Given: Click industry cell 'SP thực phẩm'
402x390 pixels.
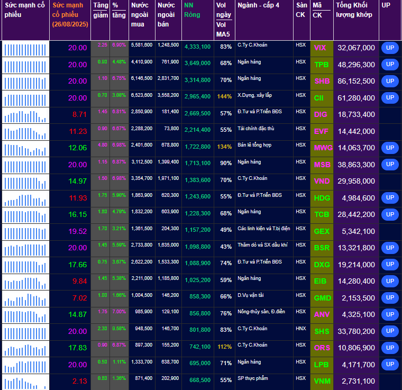Looking at the screenshot, I should (252, 378).
